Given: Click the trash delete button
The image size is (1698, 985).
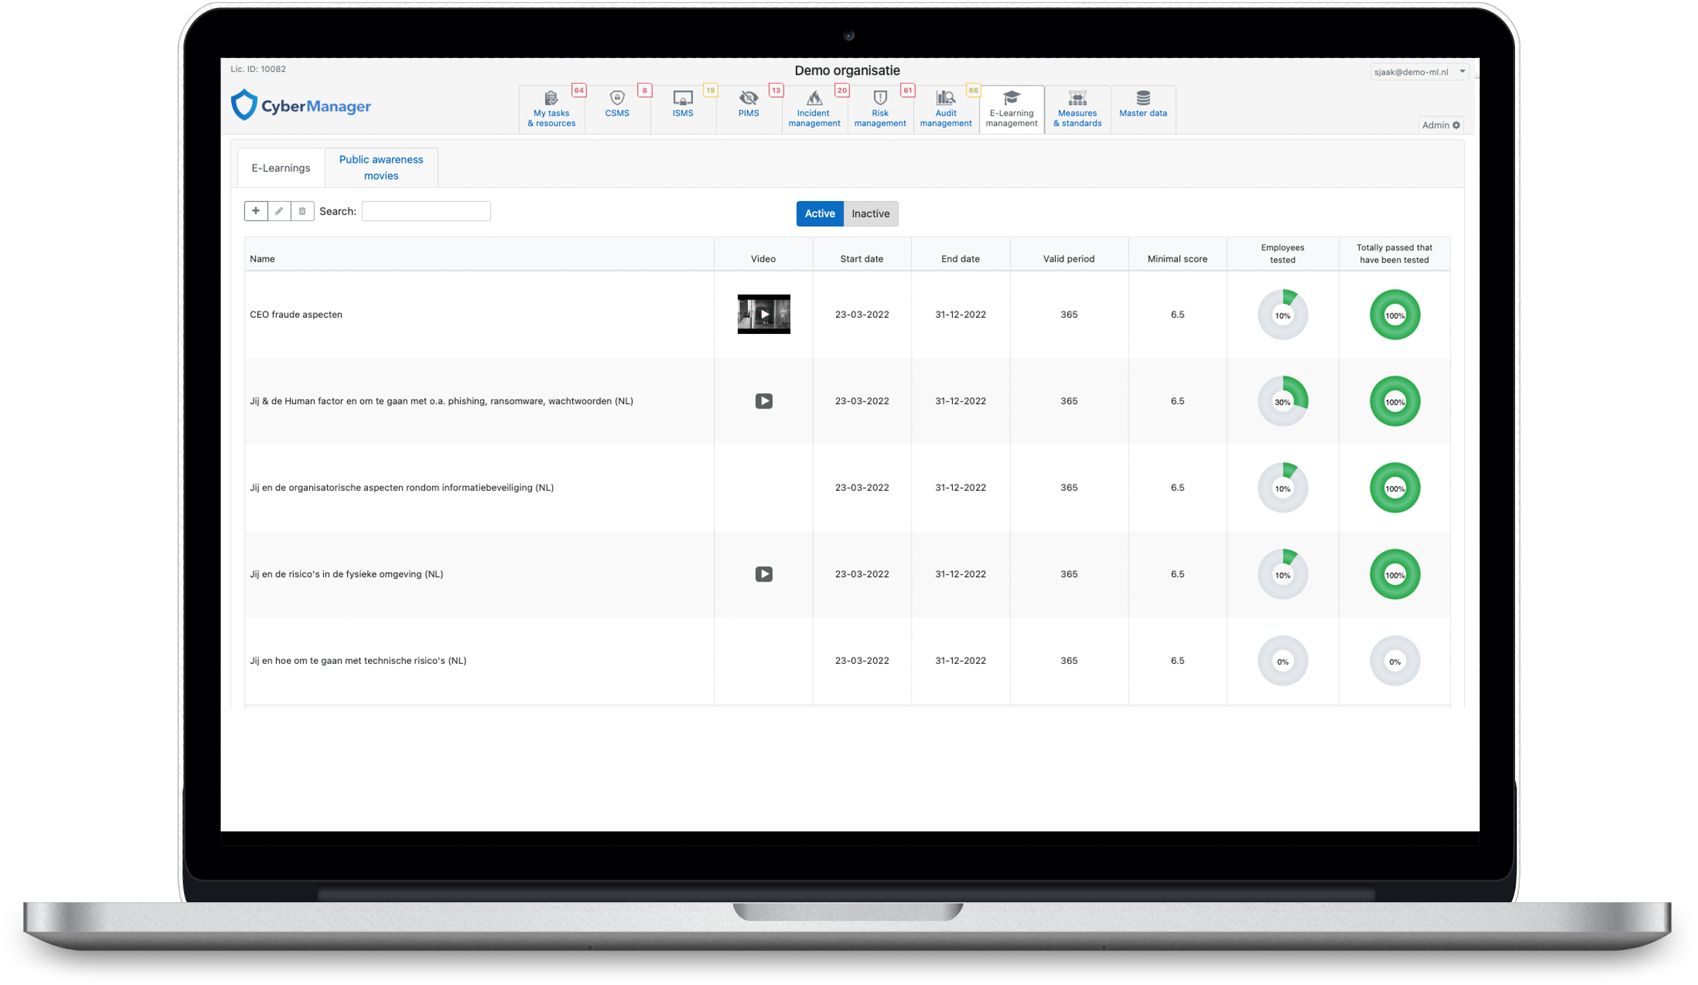Looking at the screenshot, I should tap(302, 211).
